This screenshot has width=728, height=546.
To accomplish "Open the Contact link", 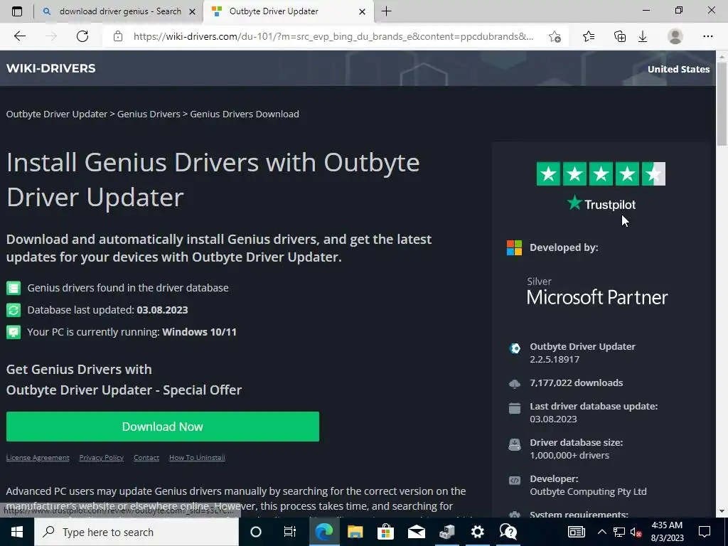I will coord(146,457).
